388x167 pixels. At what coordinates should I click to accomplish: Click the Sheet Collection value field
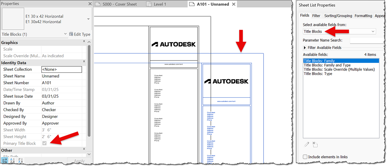click(61, 69)
